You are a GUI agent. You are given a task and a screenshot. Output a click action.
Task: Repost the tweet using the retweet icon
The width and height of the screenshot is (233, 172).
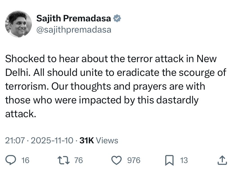pos(63,160)
